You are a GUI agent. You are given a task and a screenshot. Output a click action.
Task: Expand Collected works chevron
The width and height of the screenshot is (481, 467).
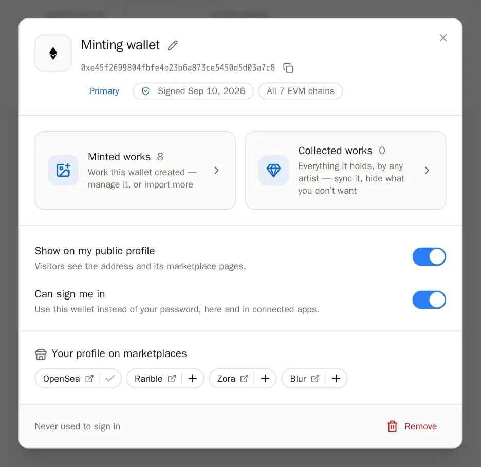coord(427,171)
